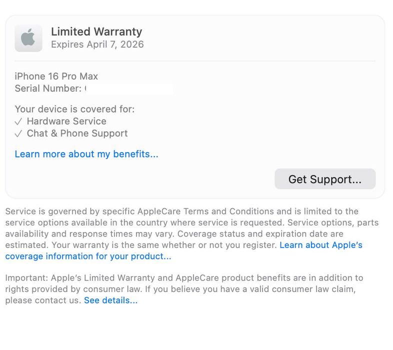Click the Apple logo icon
Screen dimensions: 393x350
[x=28, y=38]
